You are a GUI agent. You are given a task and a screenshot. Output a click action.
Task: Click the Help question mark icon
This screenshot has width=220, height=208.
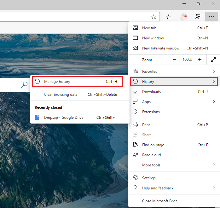[x=135, y=188]
